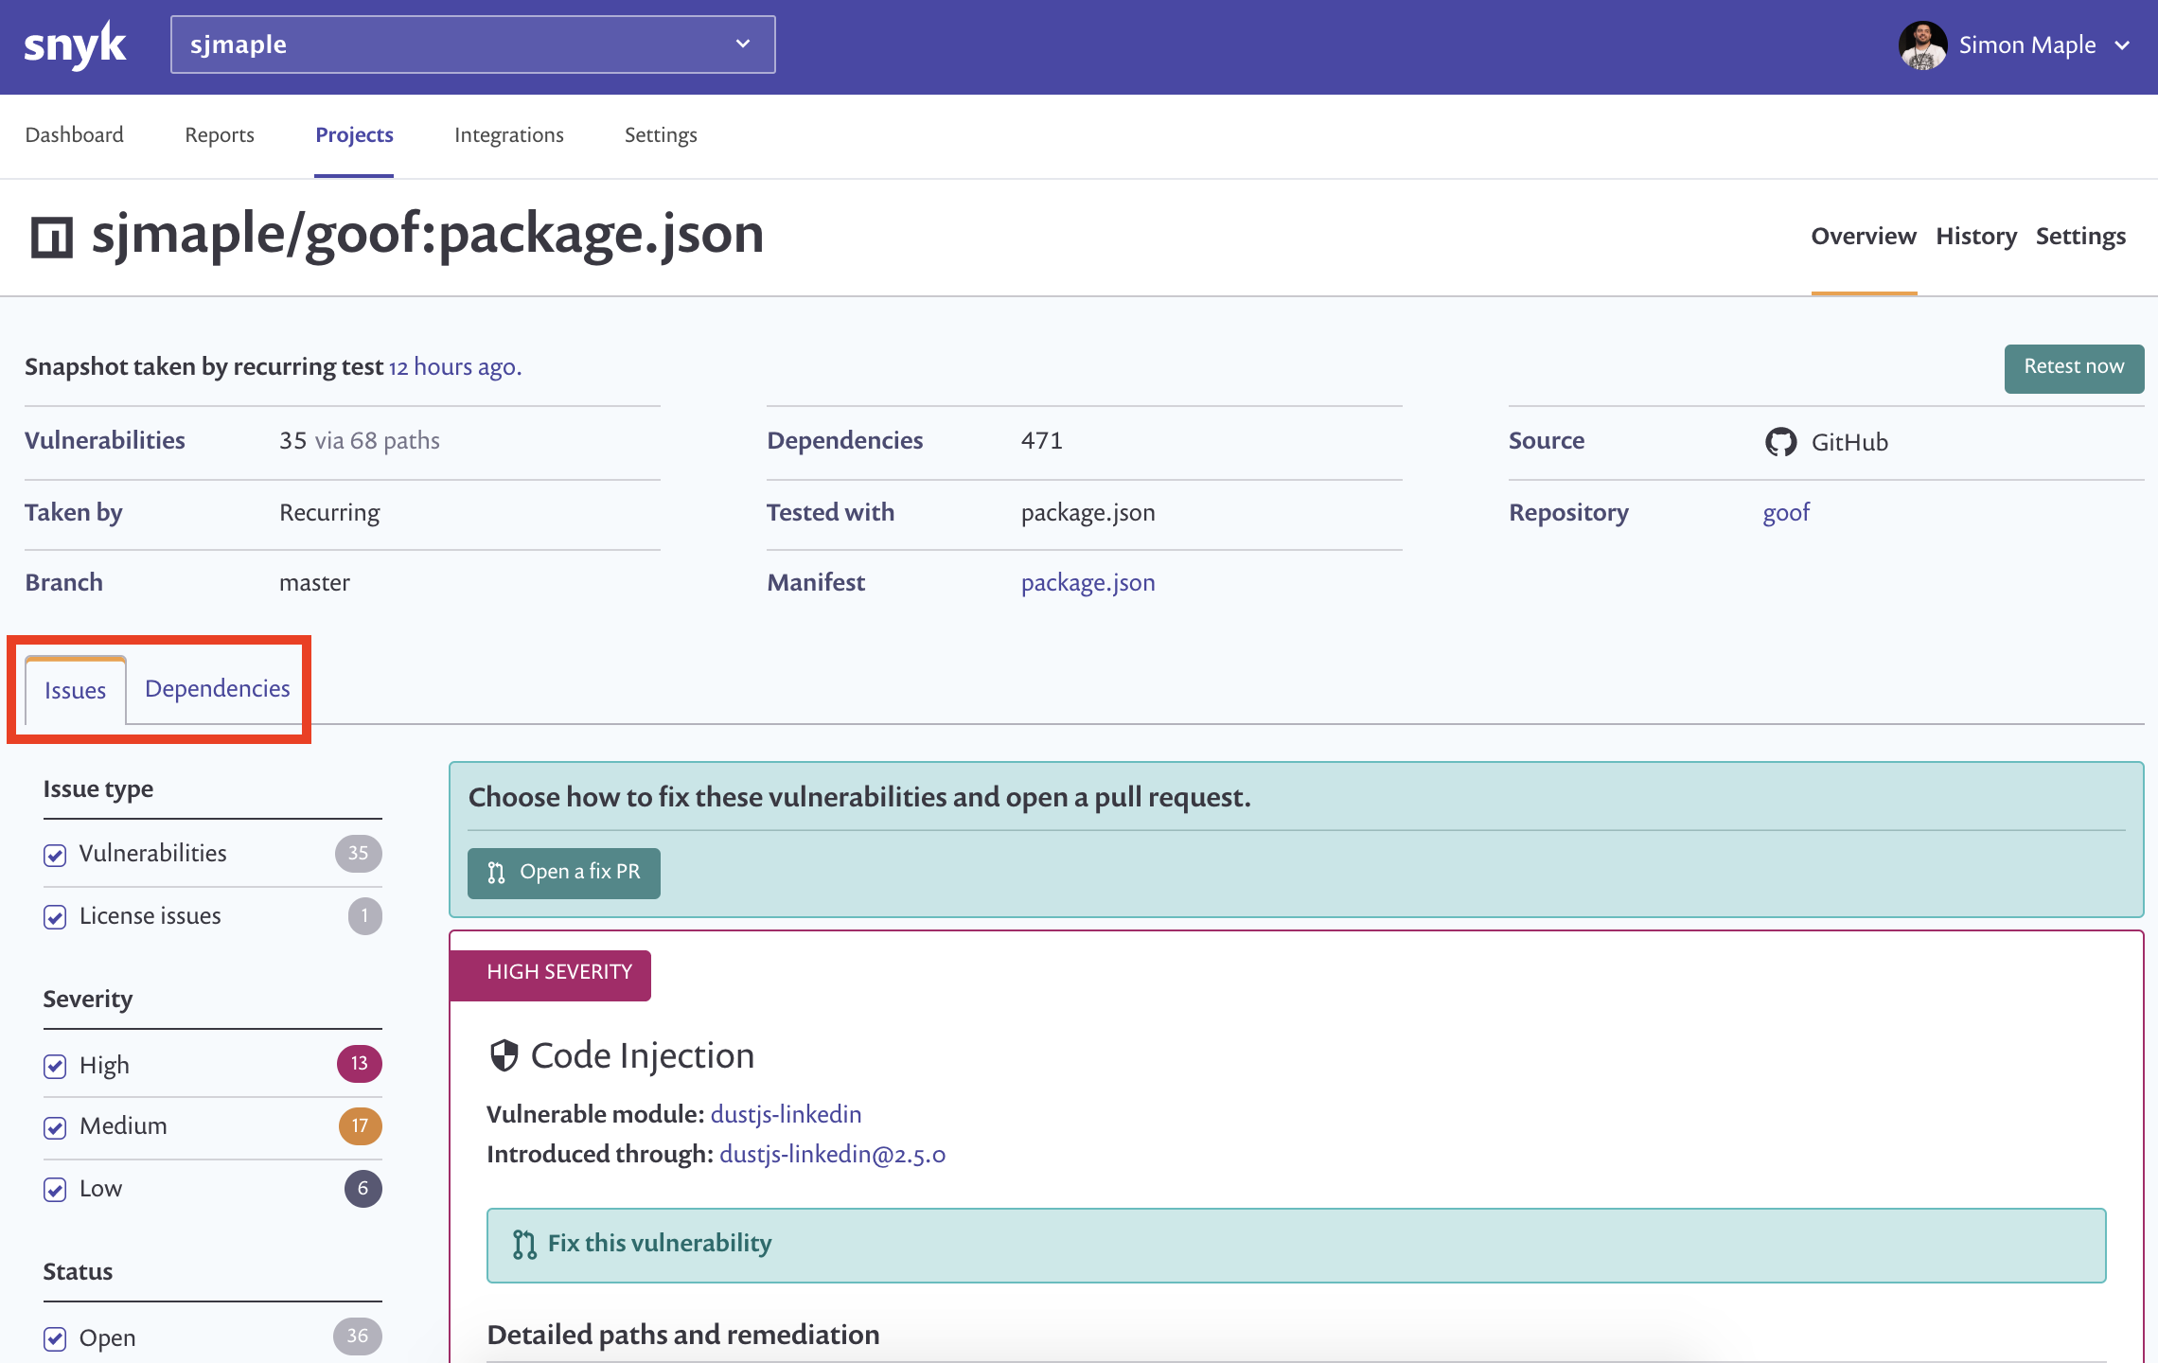This screenshot has width=2158, height=1363.
Task: Click the Open a fix PR button
Action: tap(563, 873)
